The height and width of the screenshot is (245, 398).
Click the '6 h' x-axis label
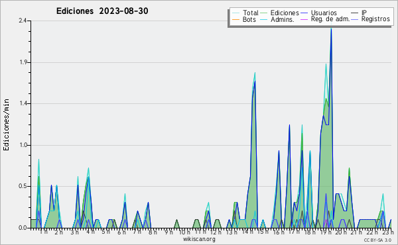click(x=121, y=232)
